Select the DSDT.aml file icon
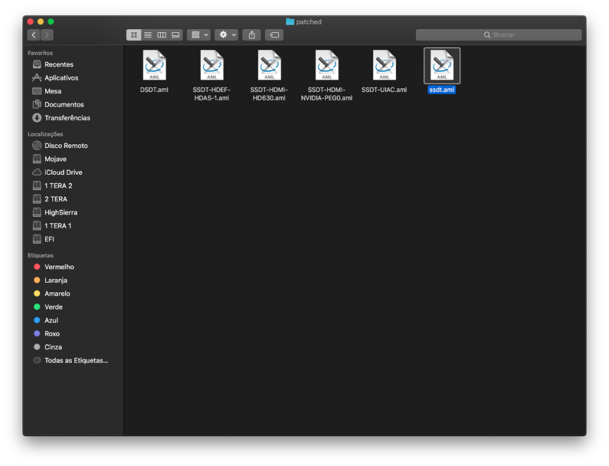Viewport: 609px width, 466px height. (x=154, y=65)
